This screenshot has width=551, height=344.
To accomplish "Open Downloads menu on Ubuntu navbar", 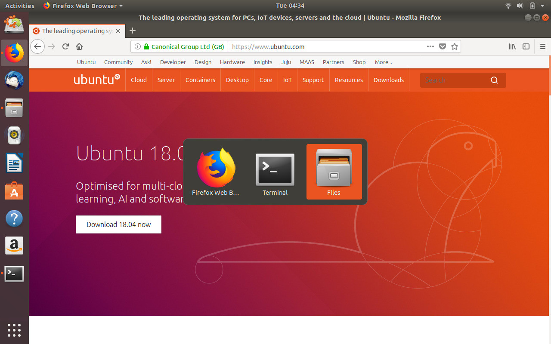I will point(389,80).
